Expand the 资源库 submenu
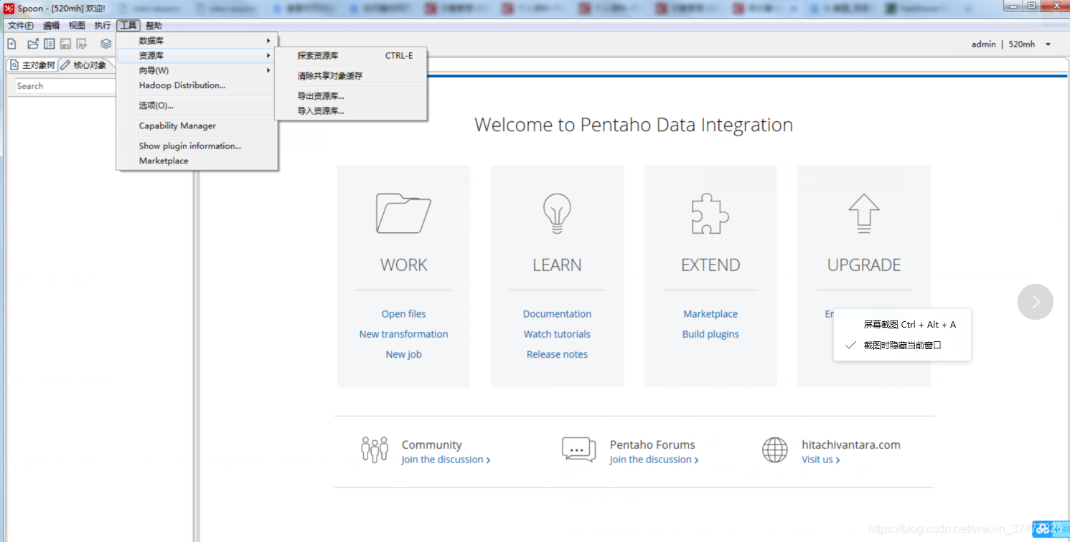Screen dimensions: 1070x542 click(x=197, y=55)
